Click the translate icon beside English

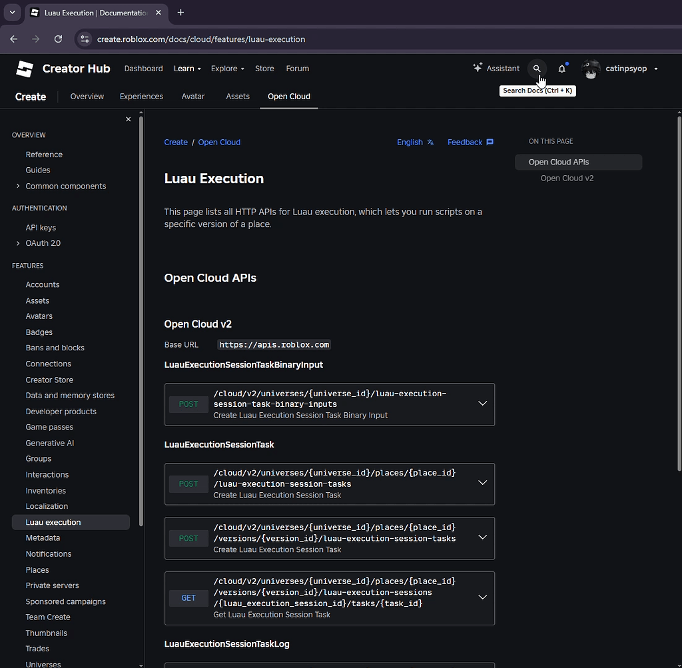[x=430, y=142]
